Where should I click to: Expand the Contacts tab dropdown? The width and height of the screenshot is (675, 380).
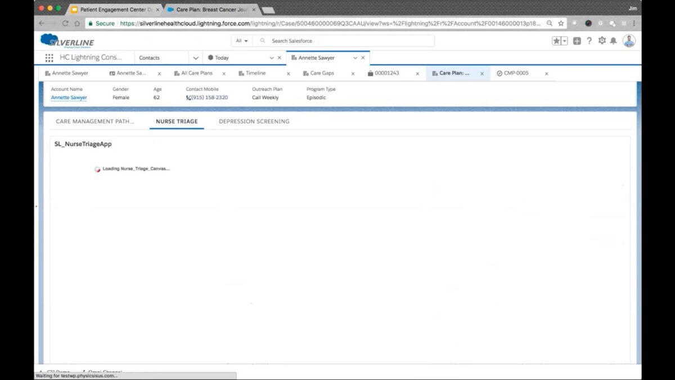195,57
